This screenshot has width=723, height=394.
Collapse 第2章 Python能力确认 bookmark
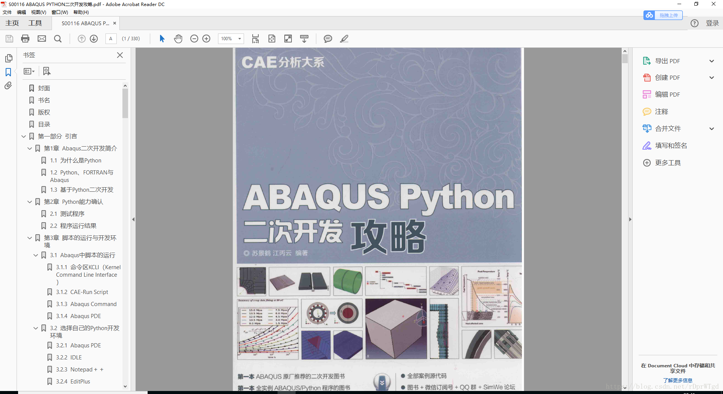point(30,202)
